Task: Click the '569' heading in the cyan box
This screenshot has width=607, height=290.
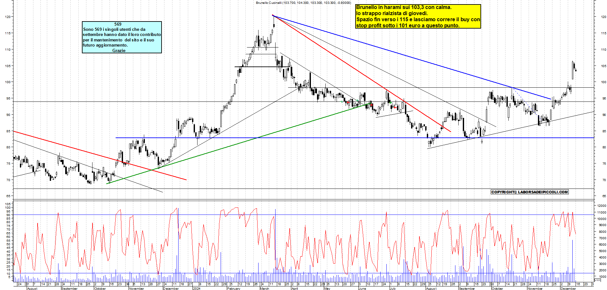Action: (x=118, y=24)
